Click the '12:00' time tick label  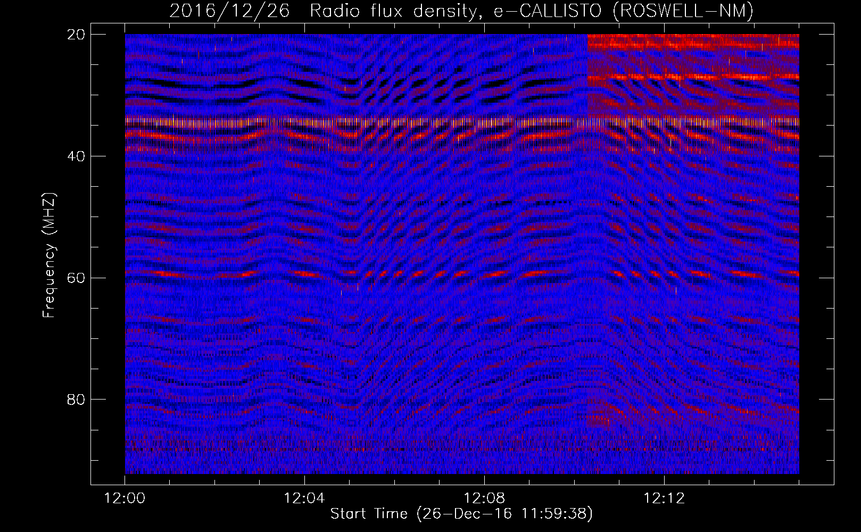tap(125, 498)
